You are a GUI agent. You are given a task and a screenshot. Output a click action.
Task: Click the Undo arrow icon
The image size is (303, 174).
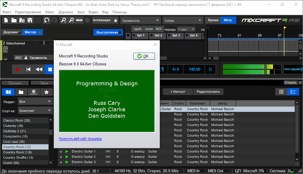46,20
